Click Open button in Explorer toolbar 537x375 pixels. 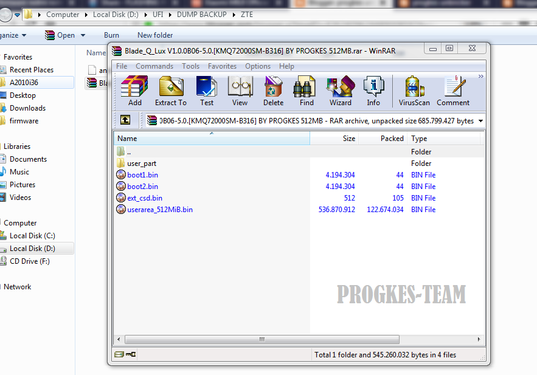point(60,35)
